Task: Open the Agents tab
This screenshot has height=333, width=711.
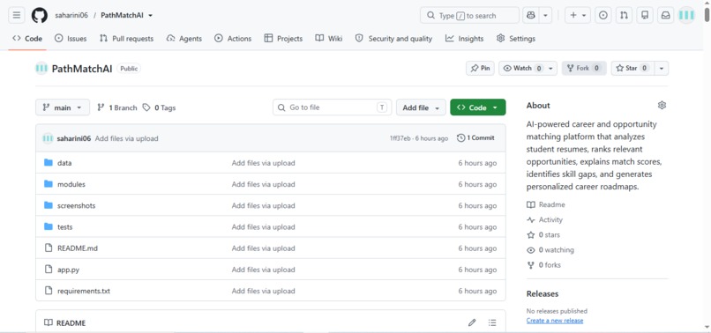Action: pos(184,39)
